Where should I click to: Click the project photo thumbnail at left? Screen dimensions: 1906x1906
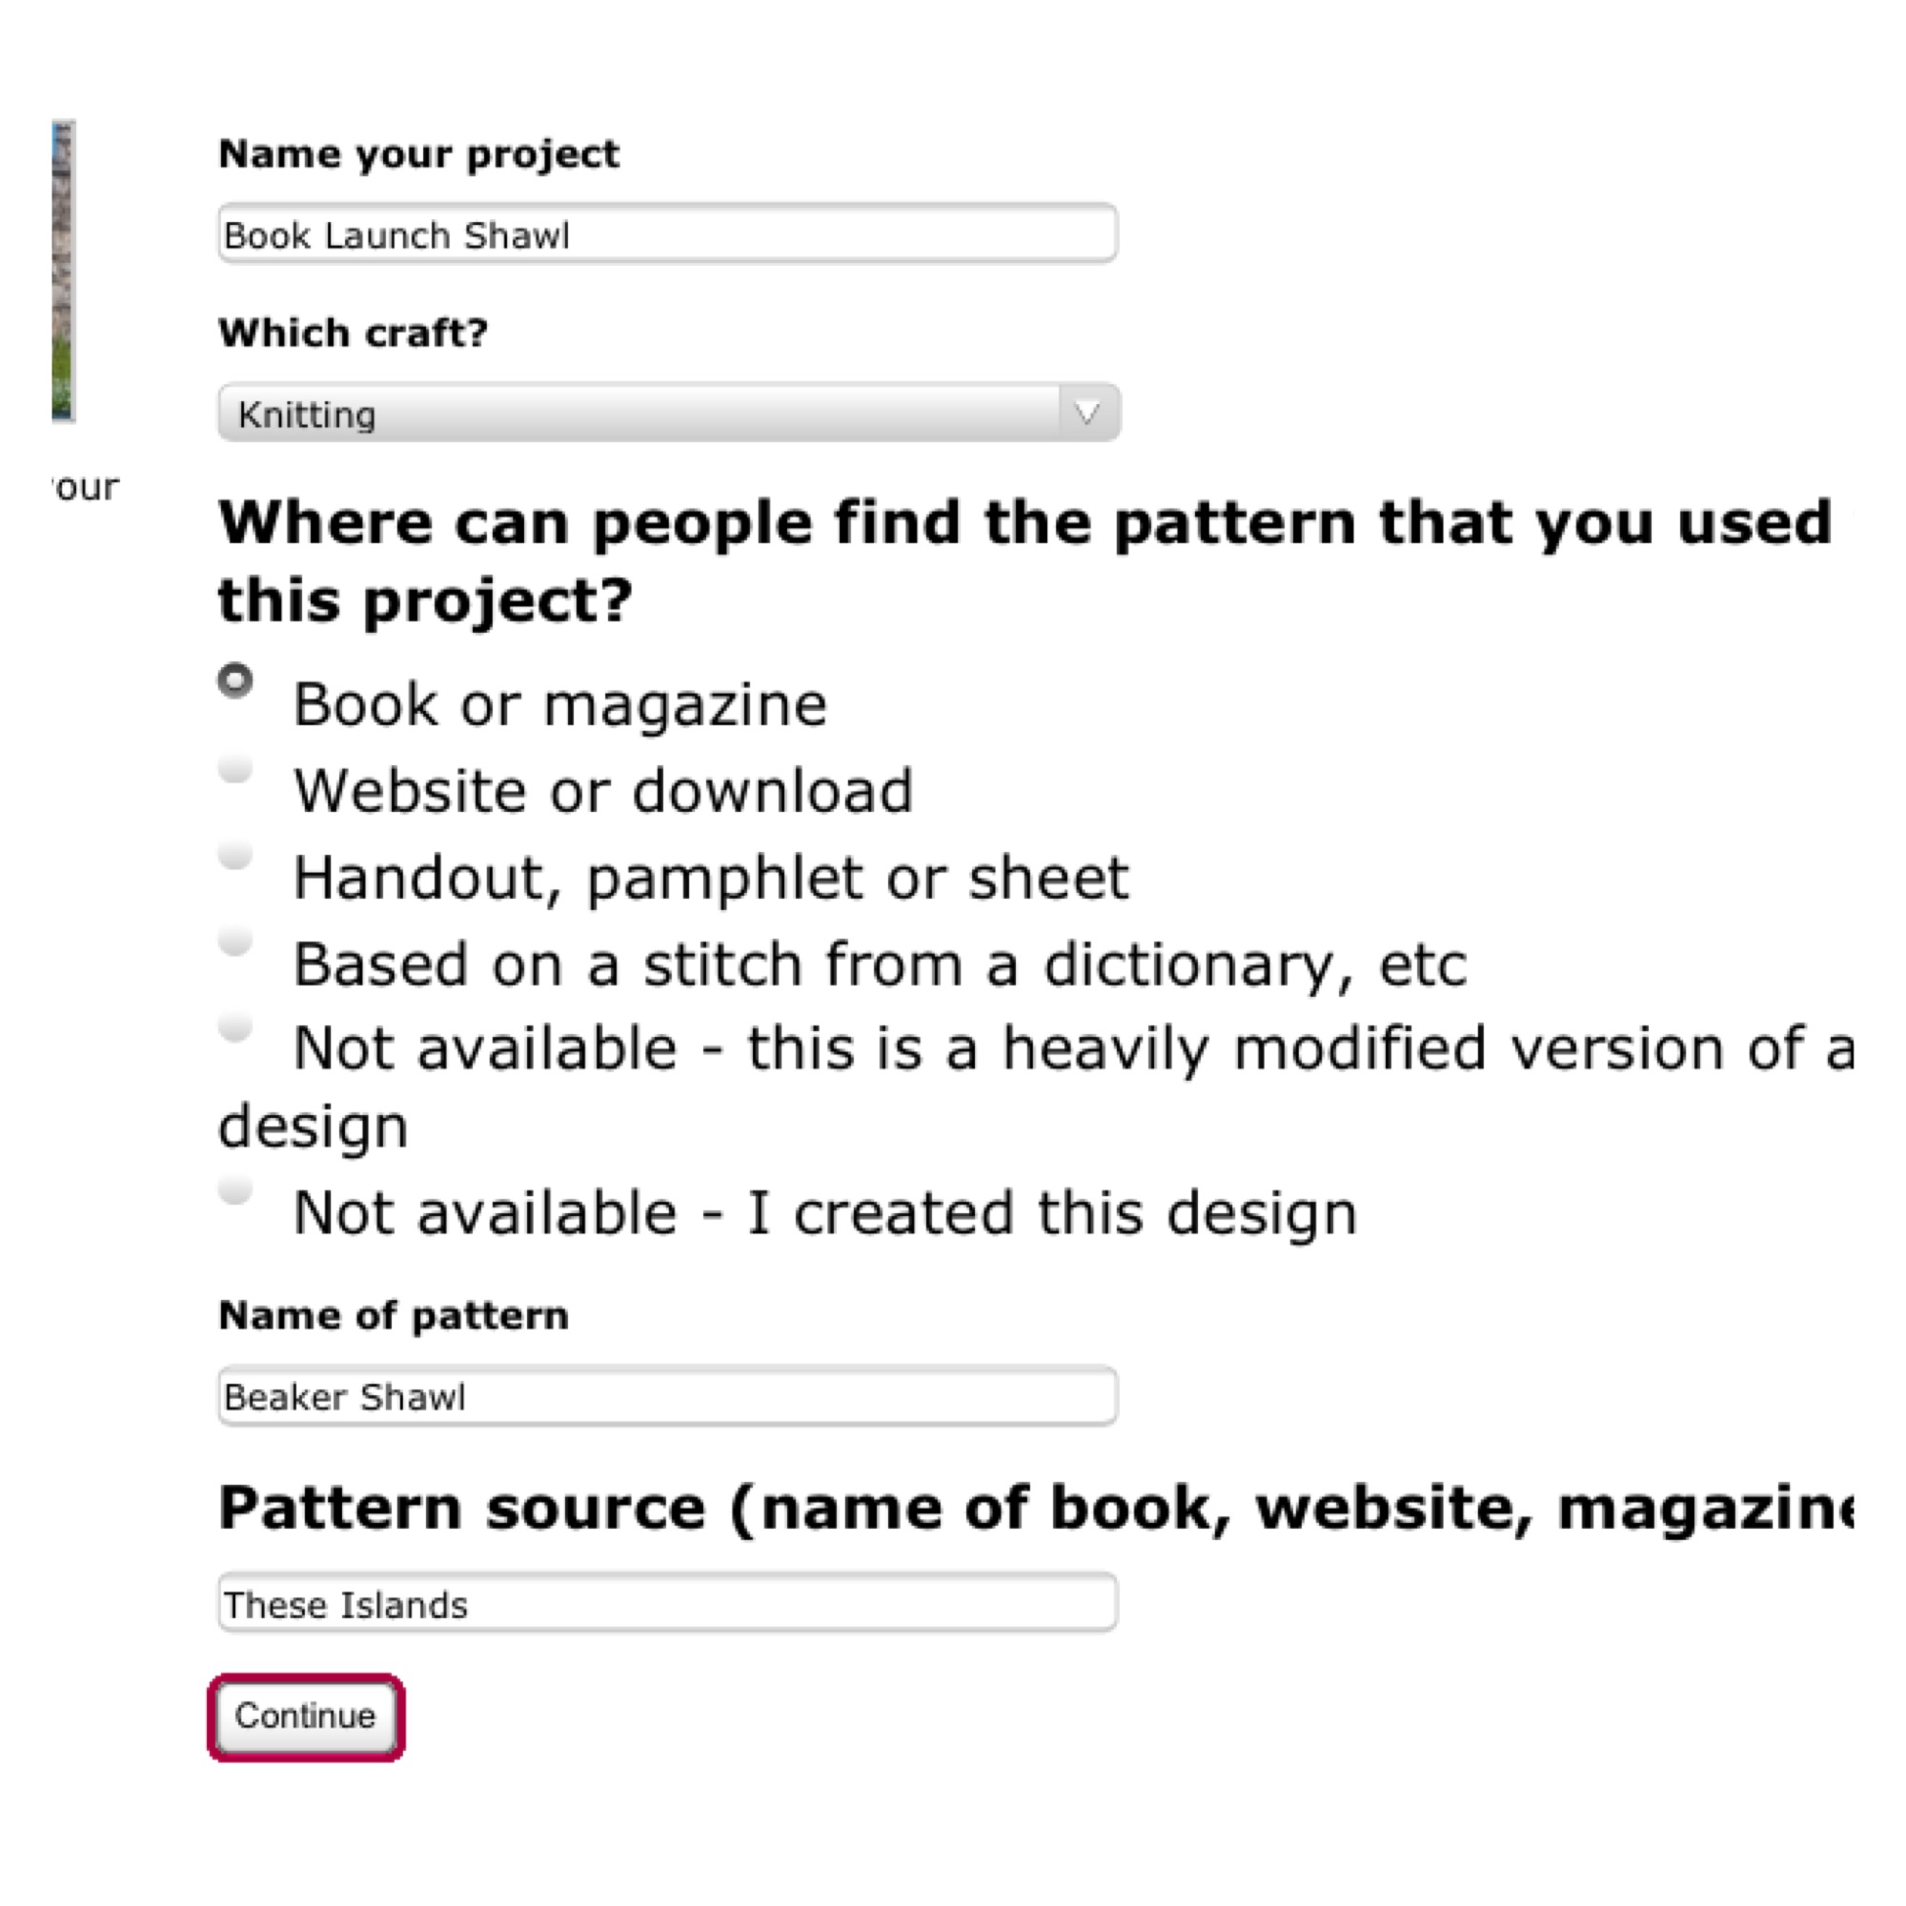point(64,272)
